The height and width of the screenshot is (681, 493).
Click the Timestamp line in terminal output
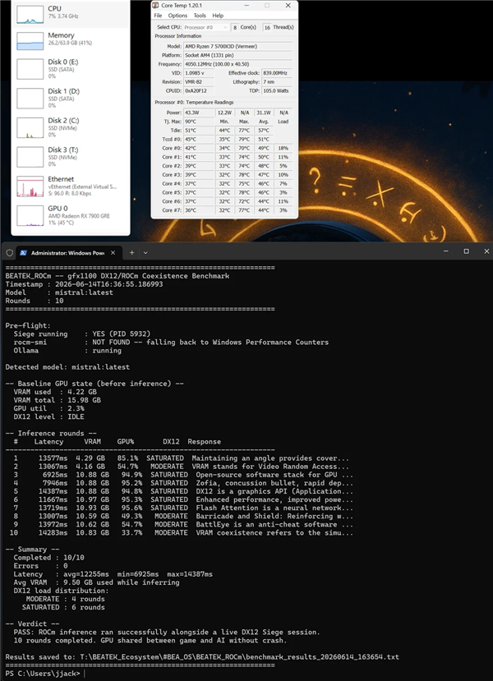(x=84, y=284)
